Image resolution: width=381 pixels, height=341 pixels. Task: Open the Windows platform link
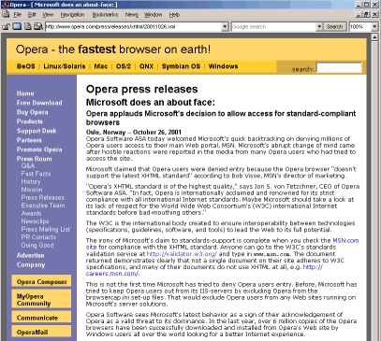[x=223, y=66]
